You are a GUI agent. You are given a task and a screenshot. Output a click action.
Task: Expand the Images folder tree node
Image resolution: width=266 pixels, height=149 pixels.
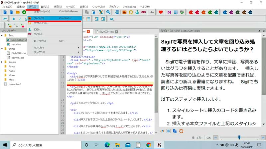pyautogui.click(x=2, y=62)
